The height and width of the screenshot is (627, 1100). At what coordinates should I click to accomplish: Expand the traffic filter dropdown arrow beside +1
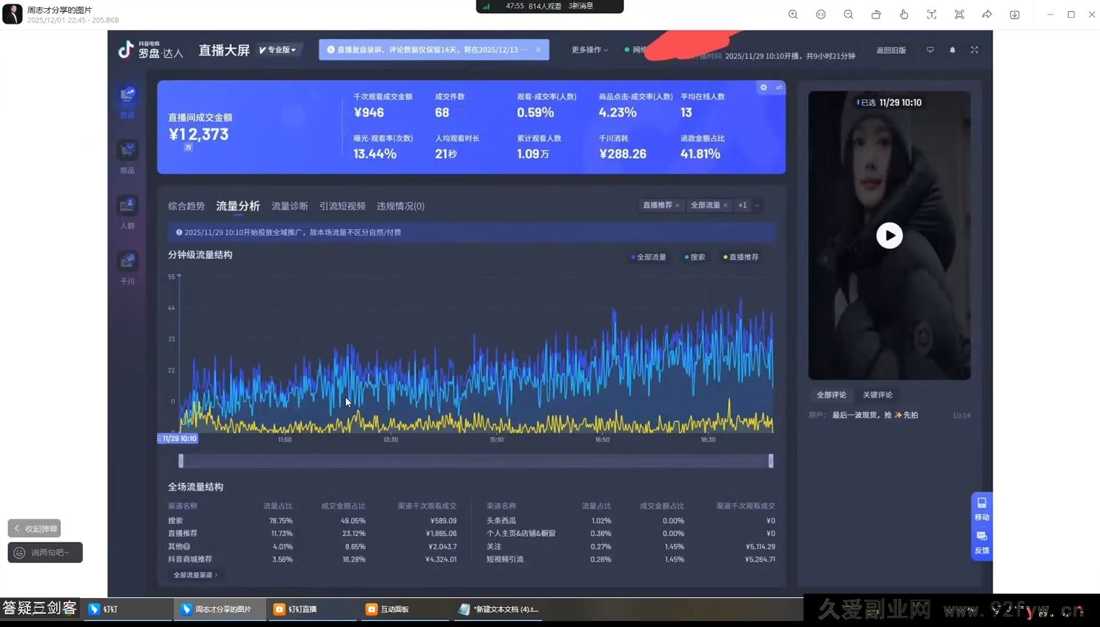(757, 205)
